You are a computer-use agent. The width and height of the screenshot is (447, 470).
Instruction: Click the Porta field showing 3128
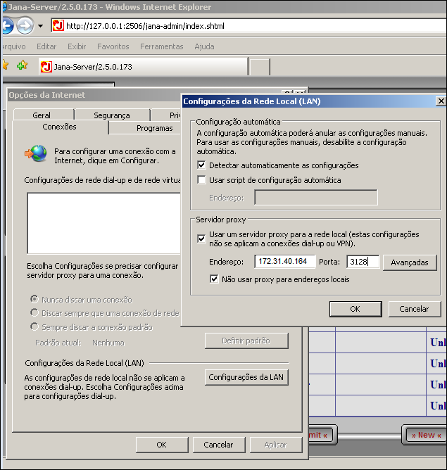click(363, 262)
